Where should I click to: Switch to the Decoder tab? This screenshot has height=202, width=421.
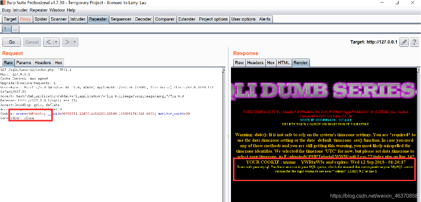(143, 19)
